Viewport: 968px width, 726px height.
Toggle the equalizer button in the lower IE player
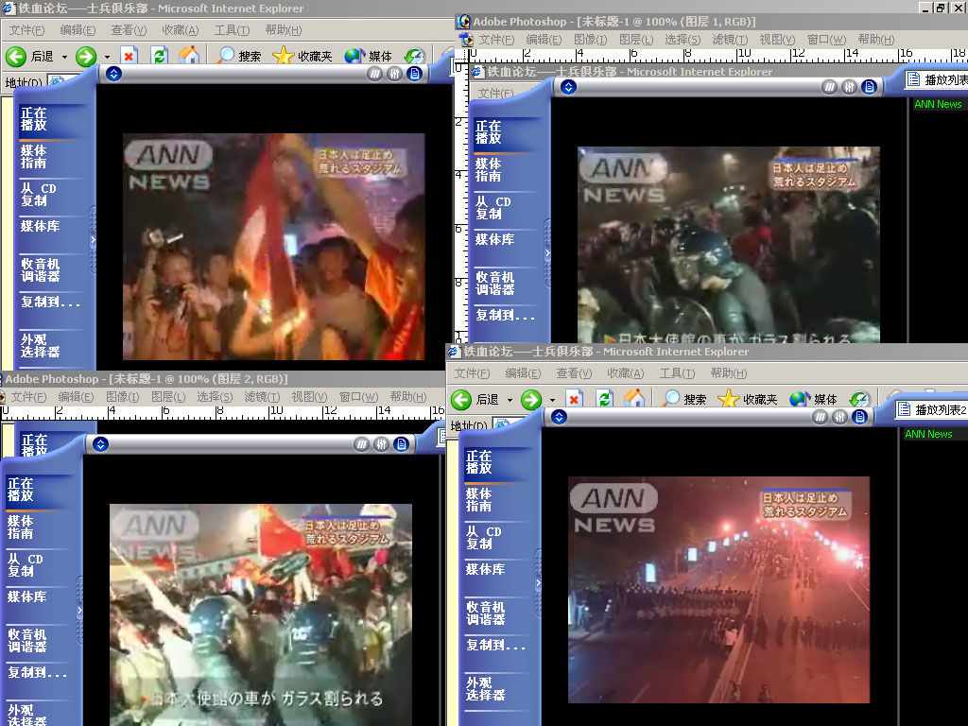pos(840,417)
